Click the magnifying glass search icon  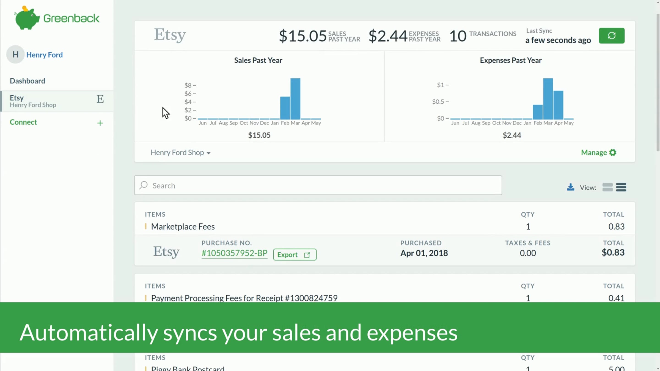(x=144, y=185)
